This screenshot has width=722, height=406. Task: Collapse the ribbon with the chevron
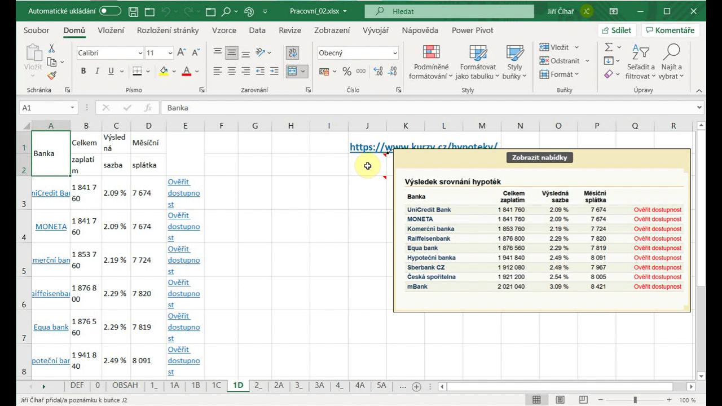699,90
